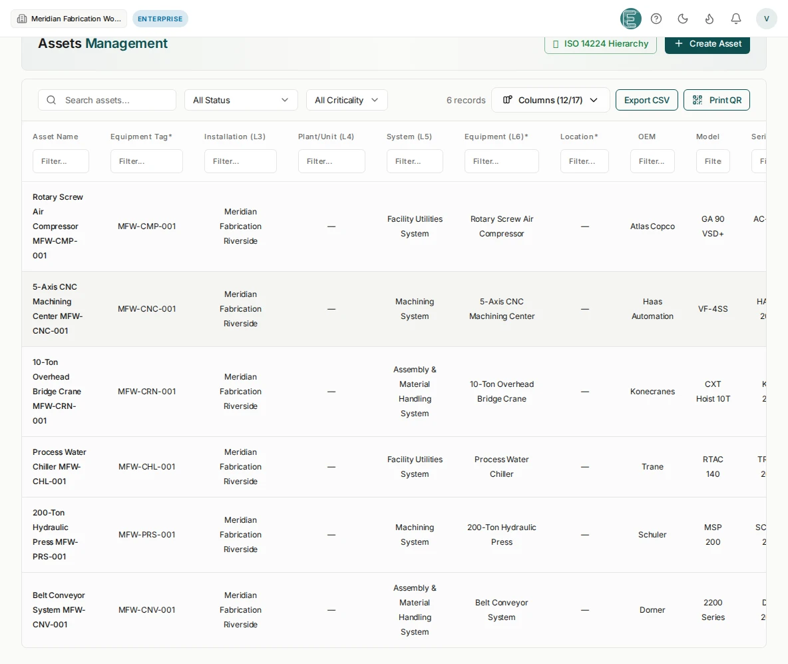Click the Model filter box
788x664 pixels.
click(x=713, y=161)
